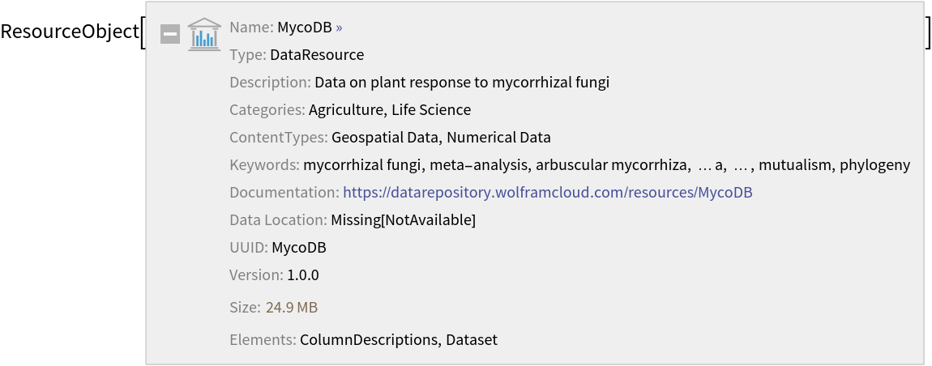Select the description text about mycorrhizal fungi
The height and width of the screenshot is (366, 932).
462,83
